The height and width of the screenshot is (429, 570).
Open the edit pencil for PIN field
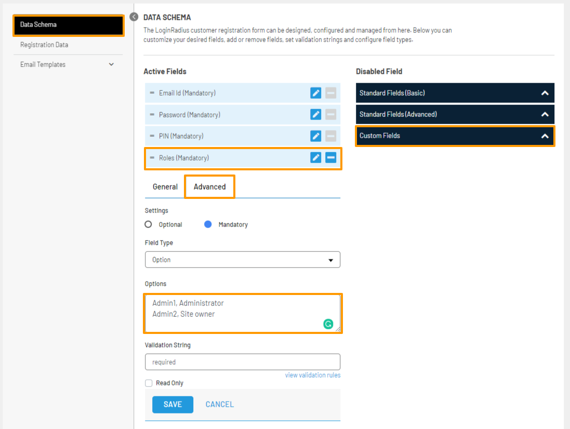tap(315, 136)
